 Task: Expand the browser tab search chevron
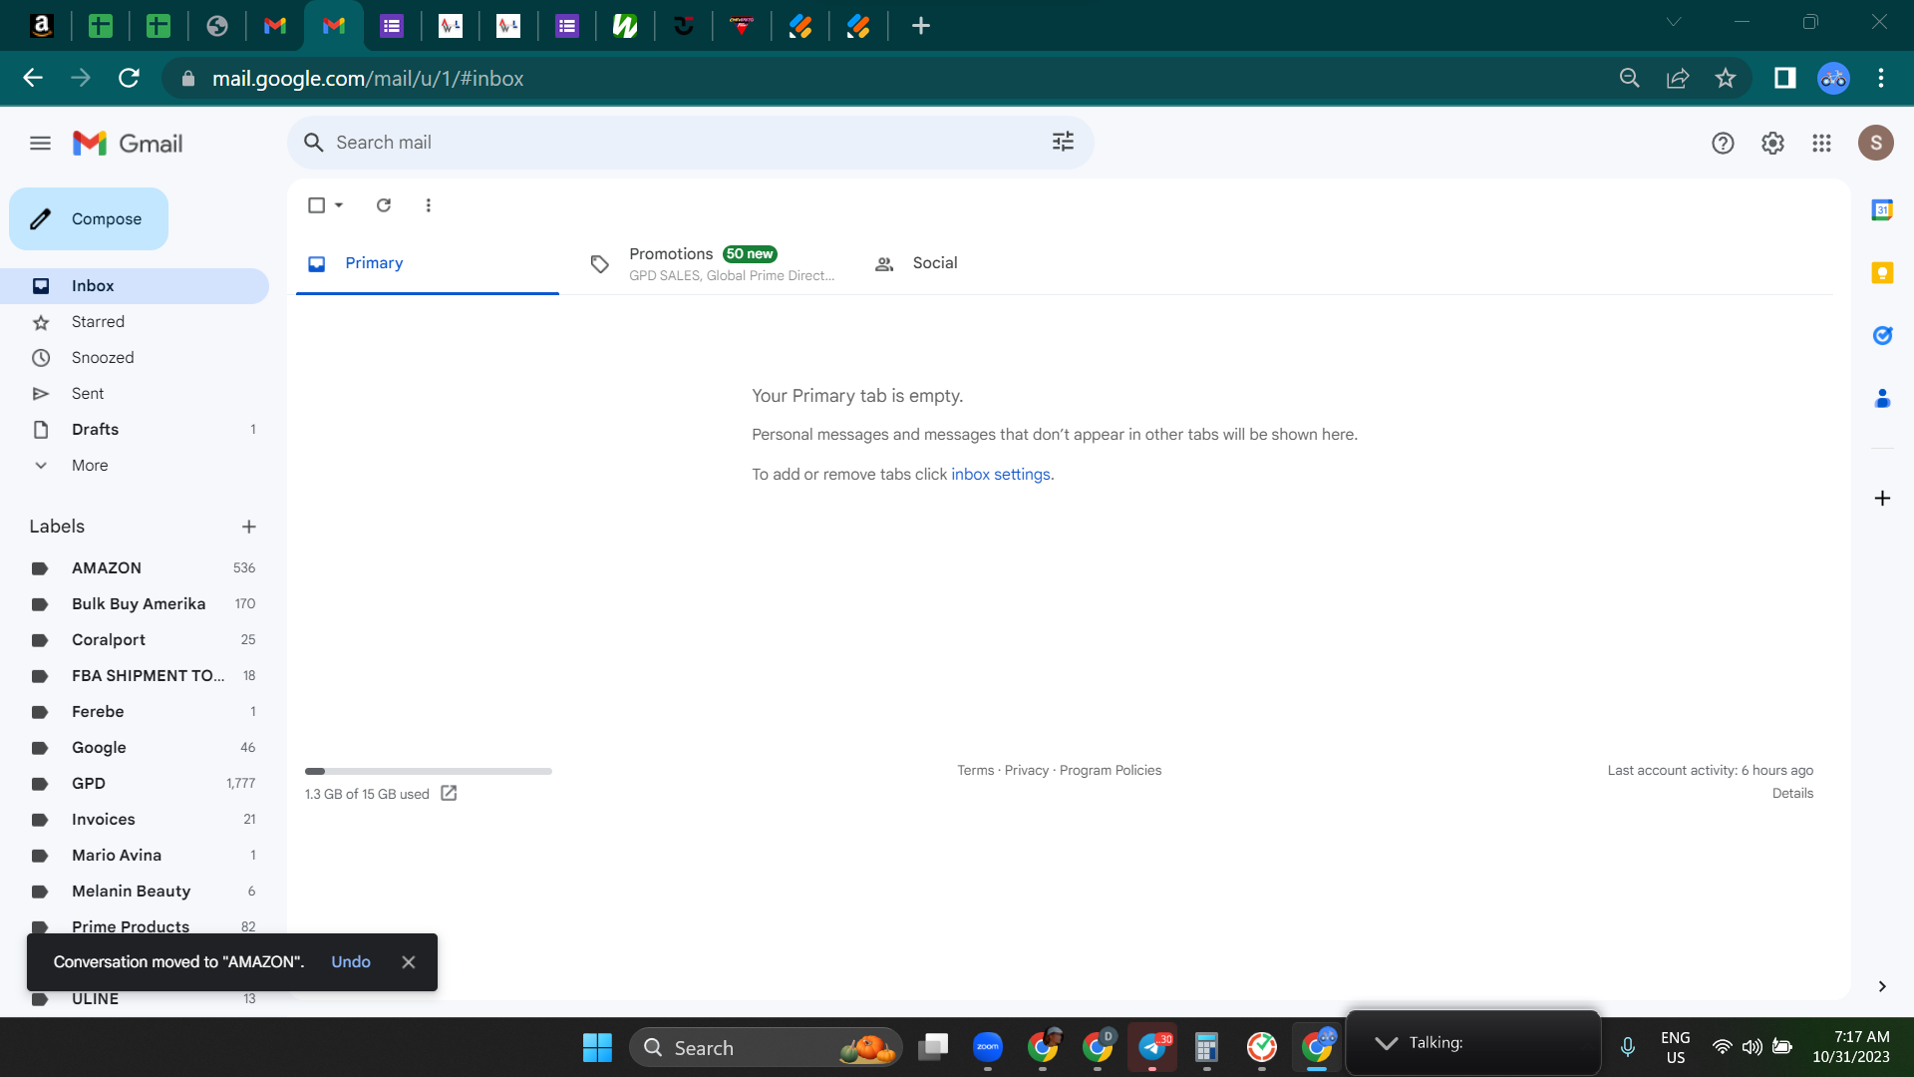tap(1674, 22)
